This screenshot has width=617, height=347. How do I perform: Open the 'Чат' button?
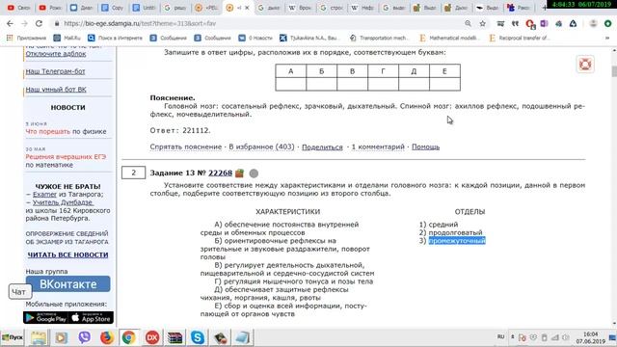pyautogui.click(x=19, y=292)
